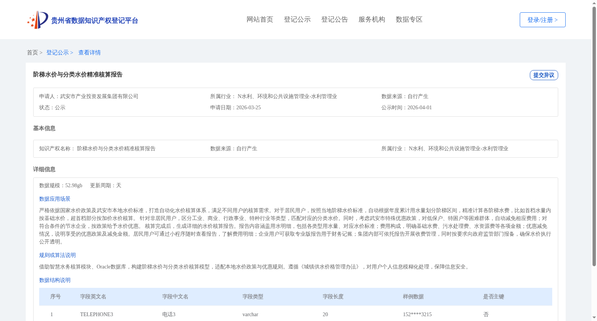This screenshot has height=321, width=597.
Task: Click the applicant 武安市产业投资发展集团有限公司
Action: click(99, 96)
